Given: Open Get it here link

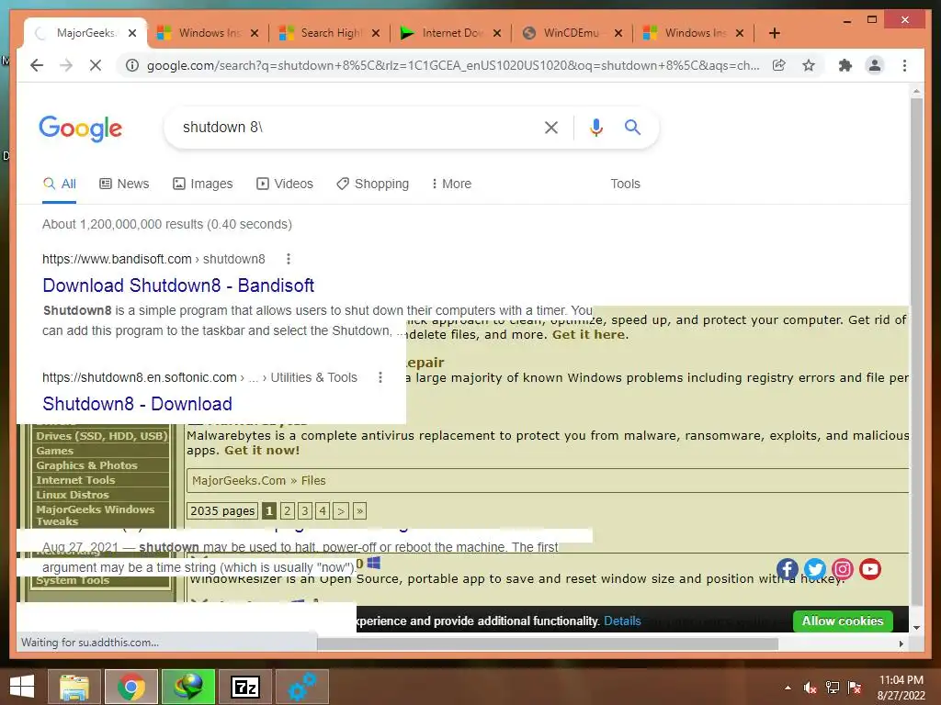Looking at the screenshot, I should click(589, 334).
